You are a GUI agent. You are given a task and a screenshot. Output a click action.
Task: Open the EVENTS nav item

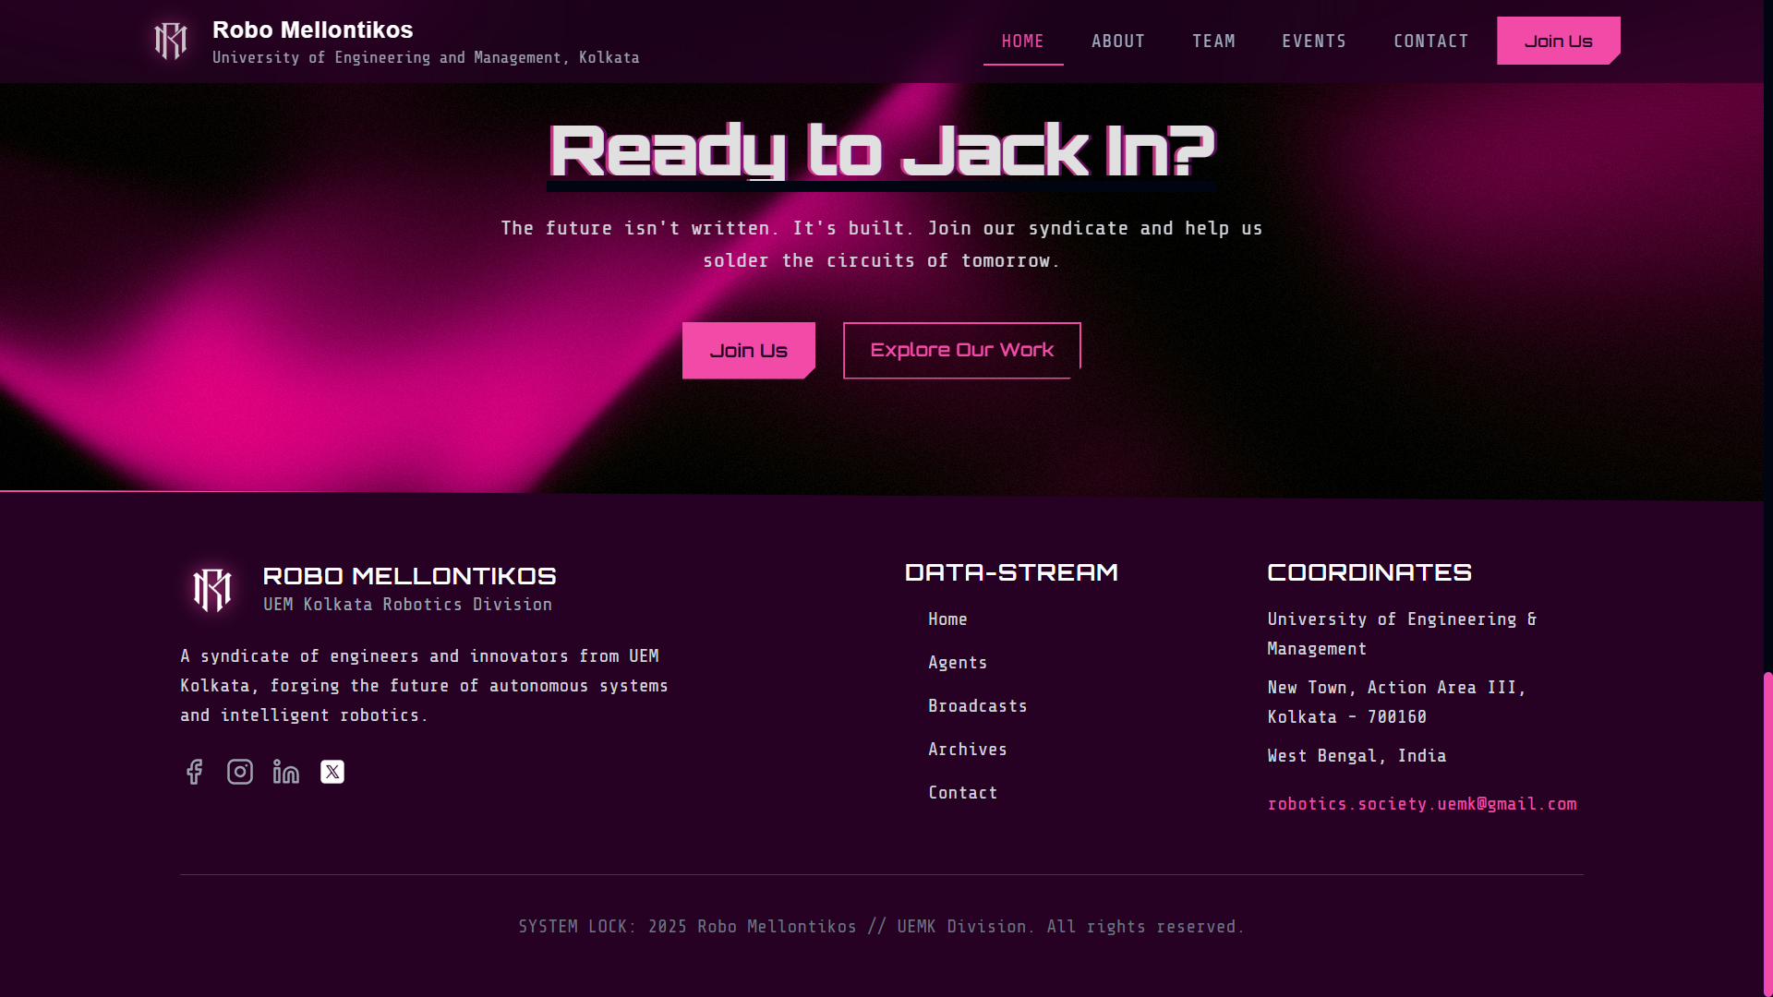tap(1314, 42)
